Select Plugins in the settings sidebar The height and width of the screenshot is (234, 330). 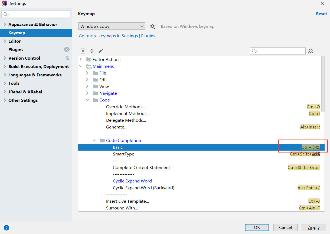[x=16, y=50]
